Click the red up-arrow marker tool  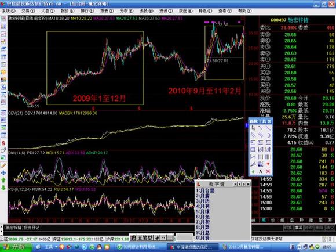point(268,164)
